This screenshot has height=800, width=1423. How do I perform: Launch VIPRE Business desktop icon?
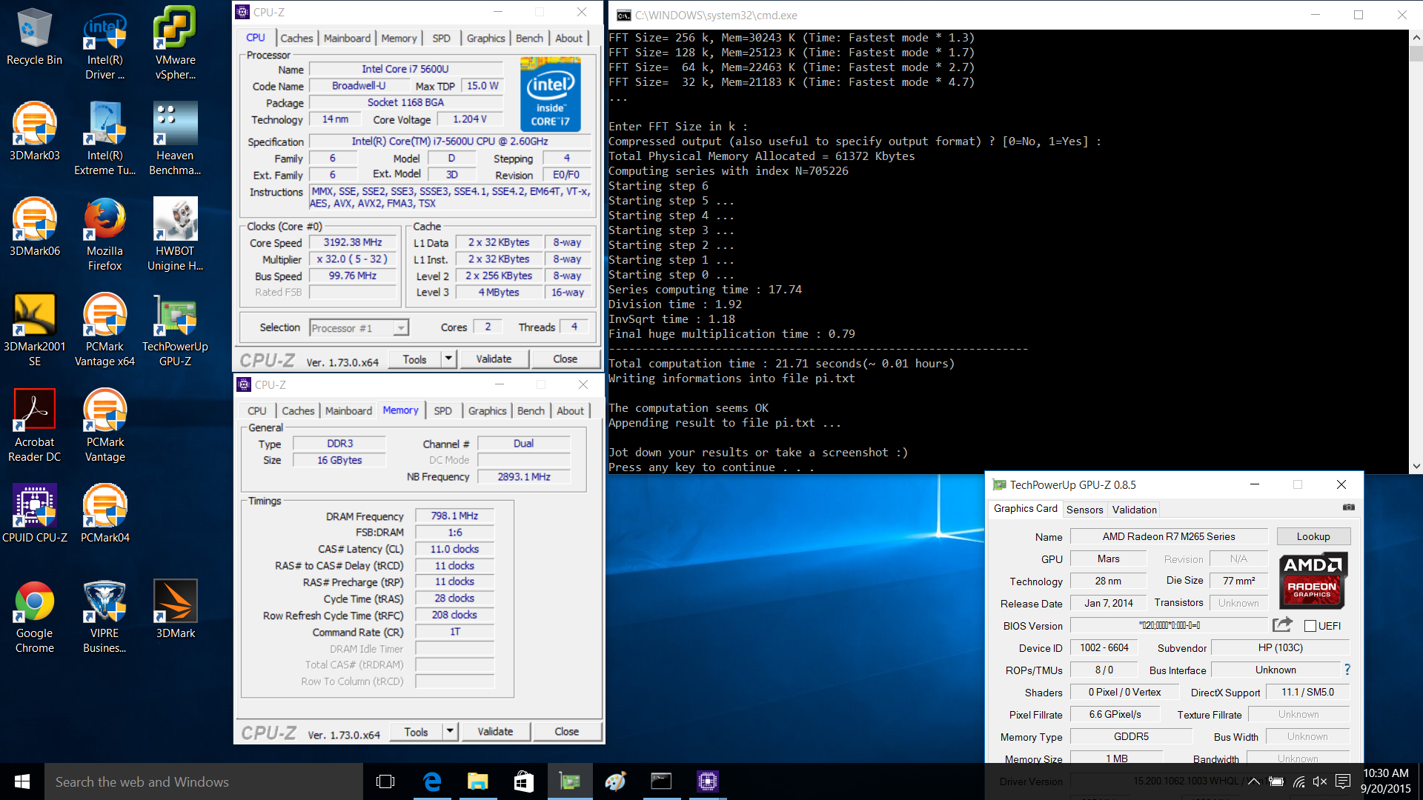(x=105, y=617)
